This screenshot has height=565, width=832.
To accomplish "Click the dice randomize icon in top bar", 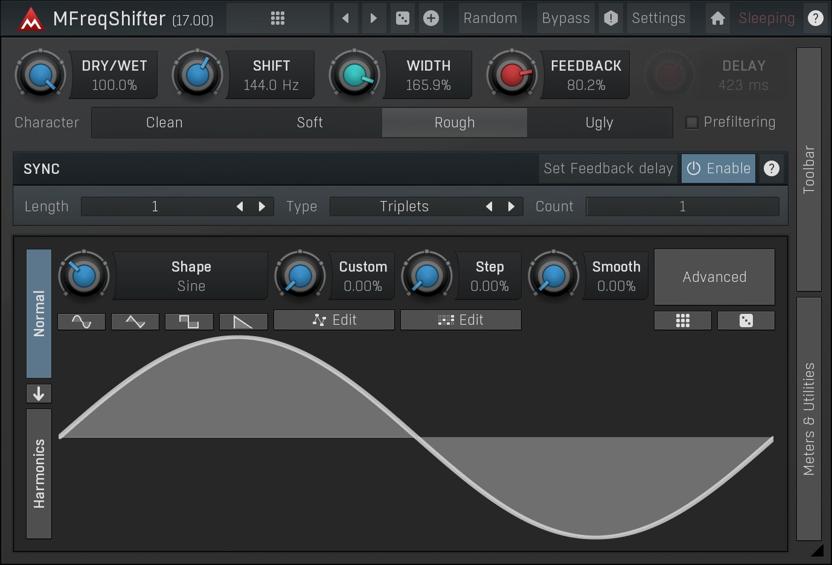I will 402,18.
